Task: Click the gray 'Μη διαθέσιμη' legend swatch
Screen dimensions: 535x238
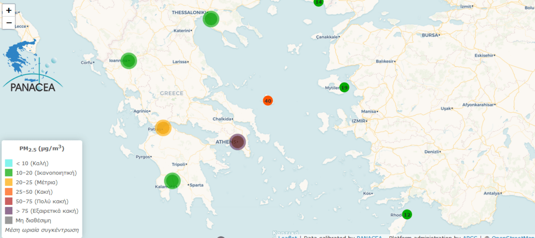Action: (9, 220)
